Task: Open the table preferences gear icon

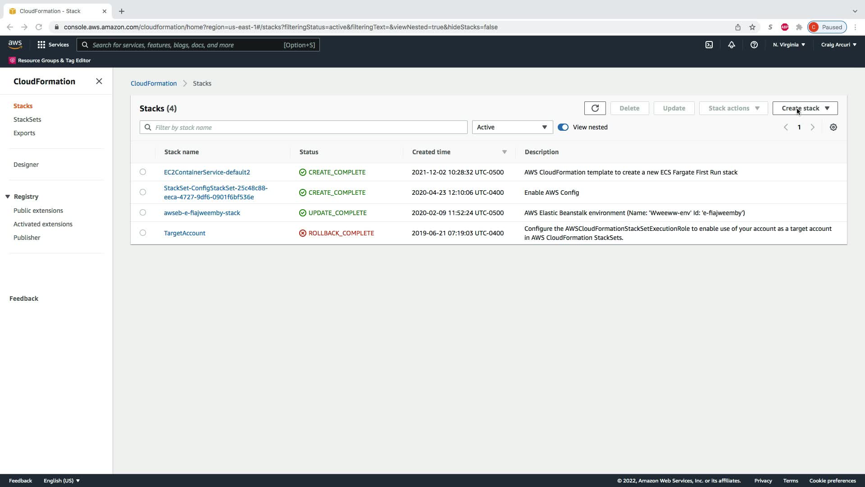Action: click(833, 127)
